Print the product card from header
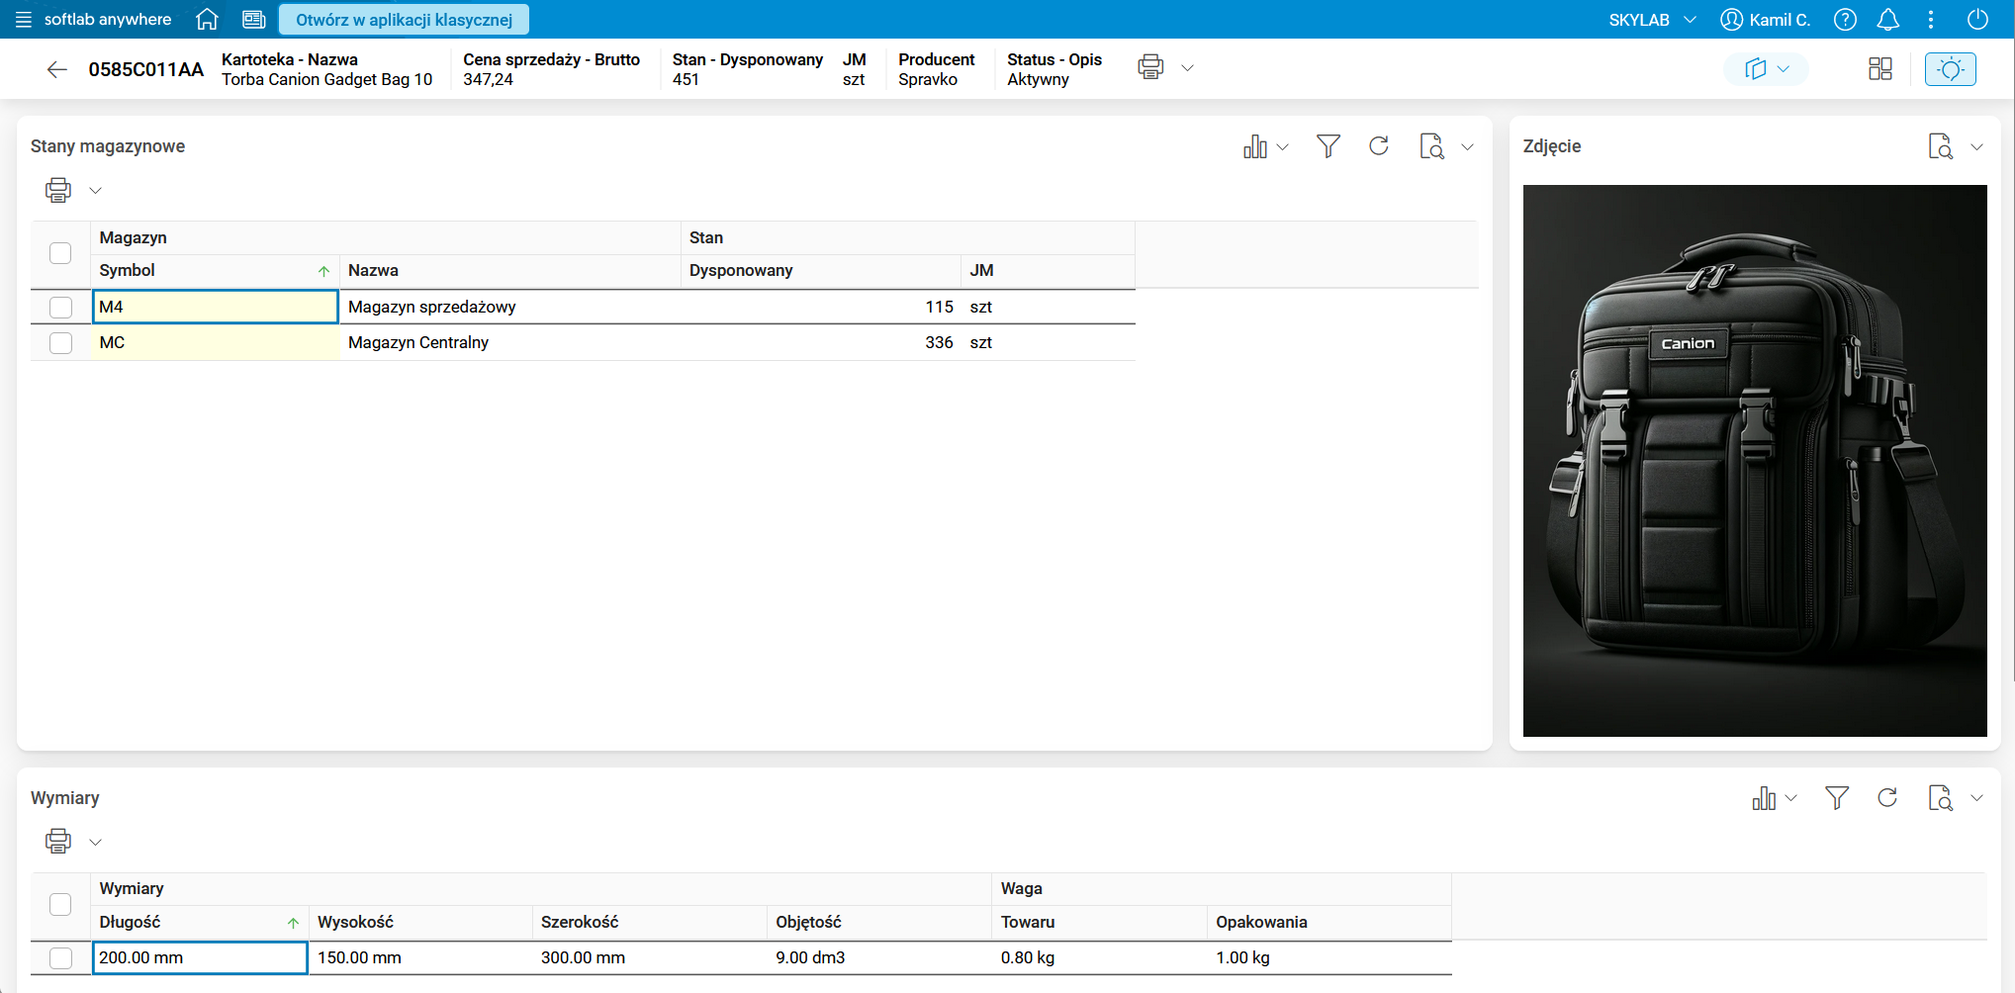 [x=1150, y=67]
